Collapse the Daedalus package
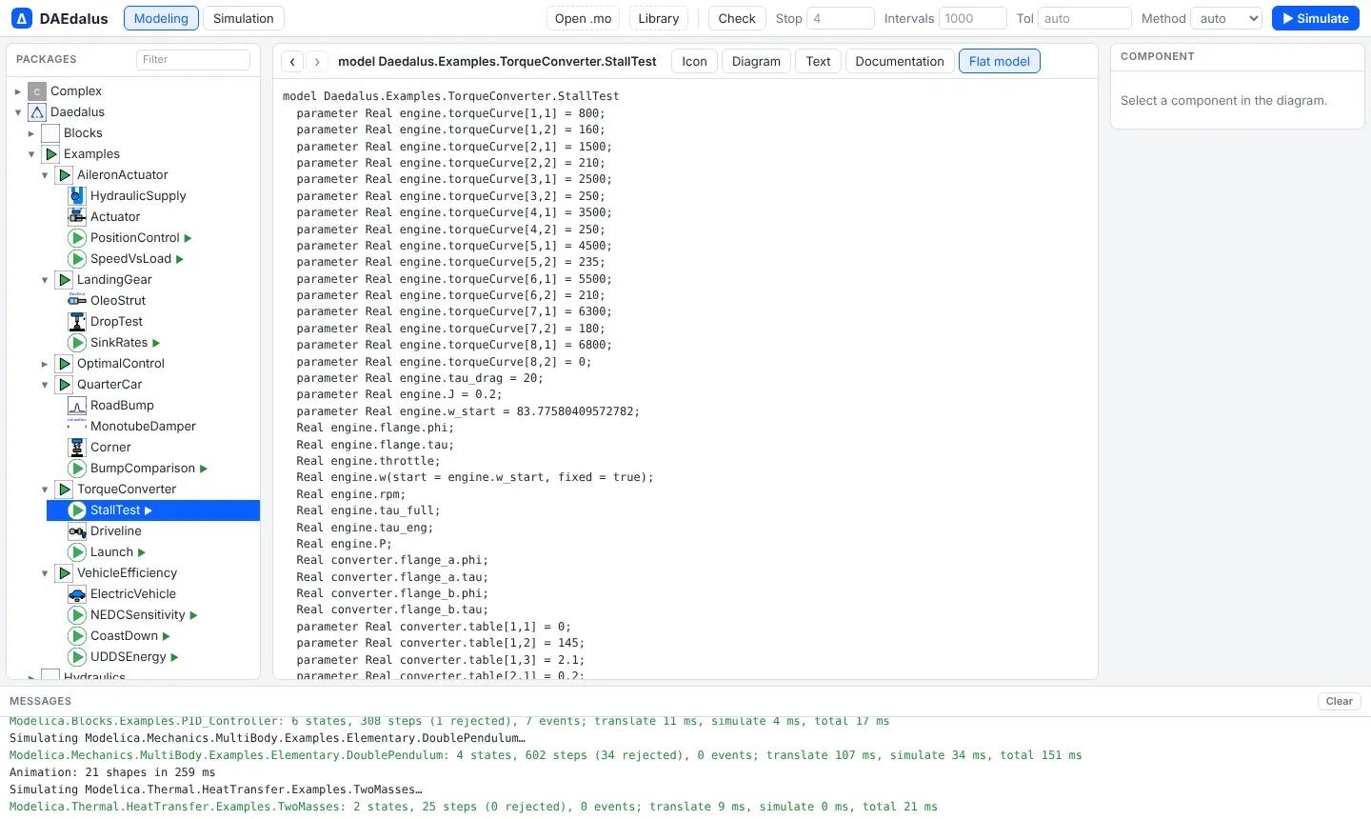Viewport: 1371px width, 819px height. pos(18,112)
